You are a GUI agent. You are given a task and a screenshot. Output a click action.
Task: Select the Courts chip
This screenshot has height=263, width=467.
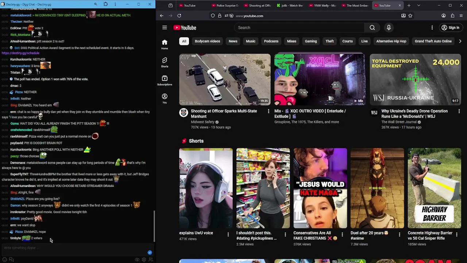[x=347, y=41]
